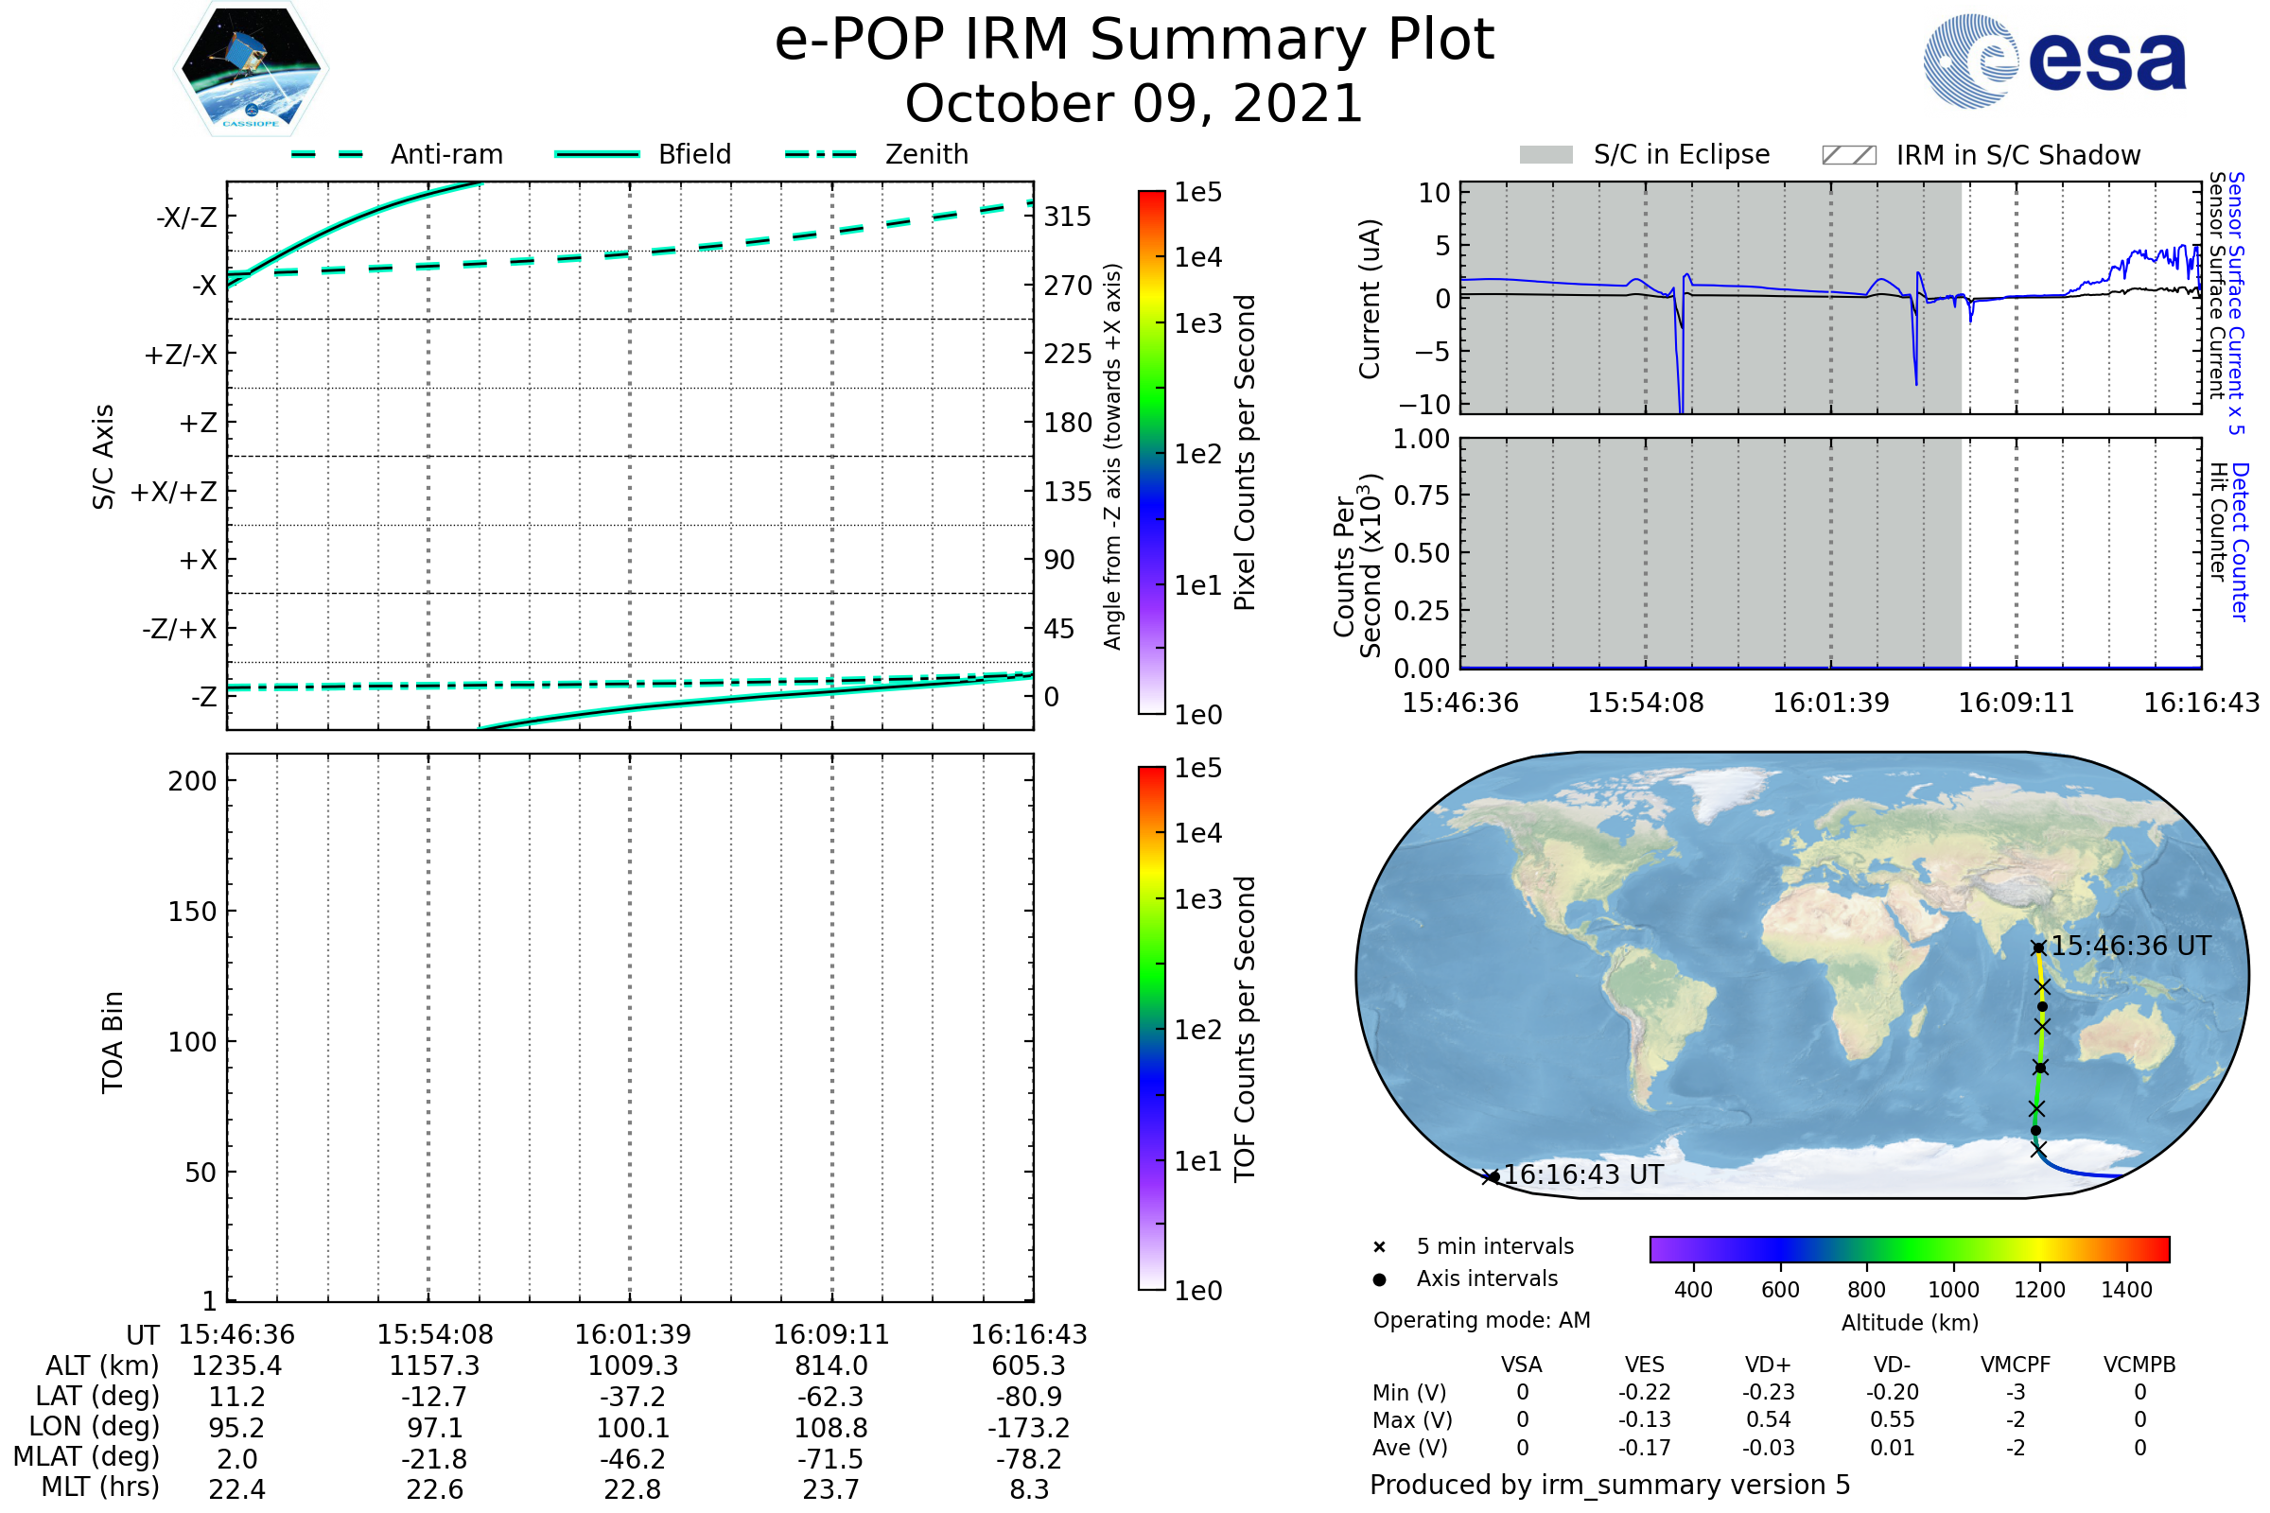Click the October 09, 2021 date heading
This screenshot has height=1513, width=2270.
point(1134,104)
